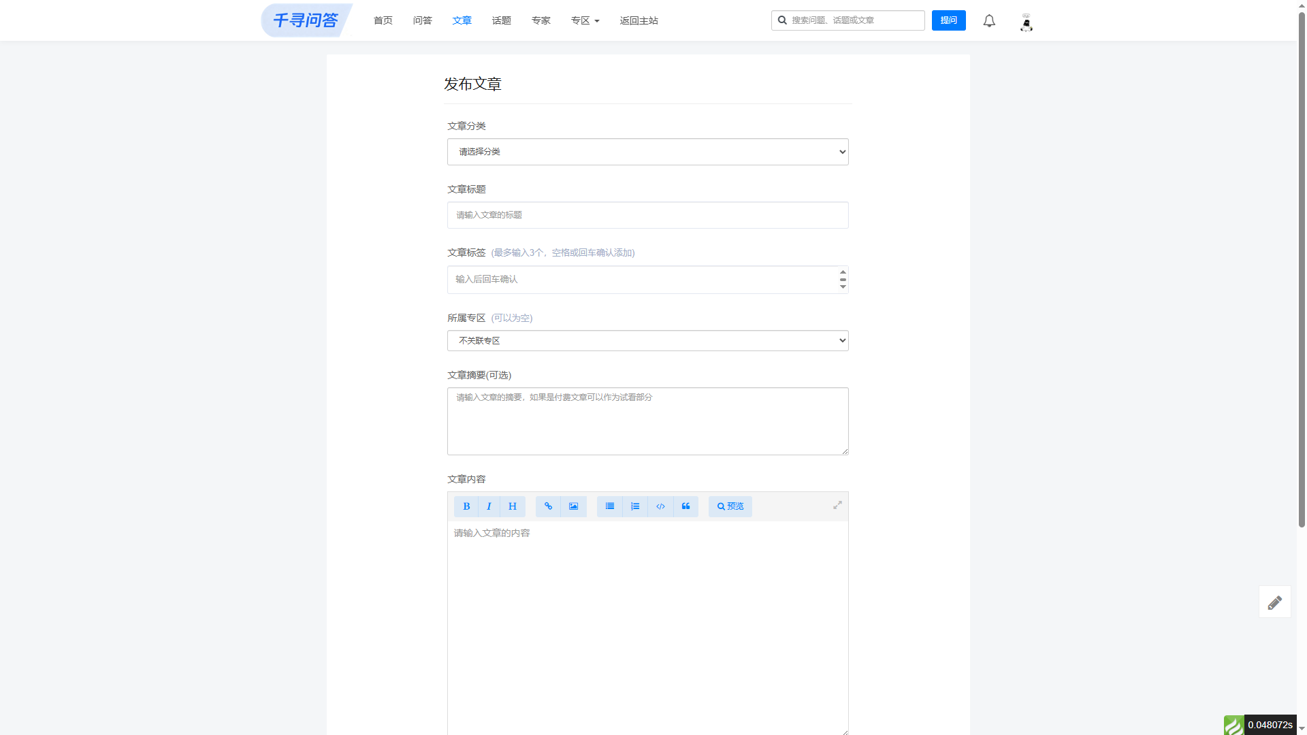The image size is (1307, 735).
Task: Insert an ordered numbered list
Action: (x=635, y=506)
